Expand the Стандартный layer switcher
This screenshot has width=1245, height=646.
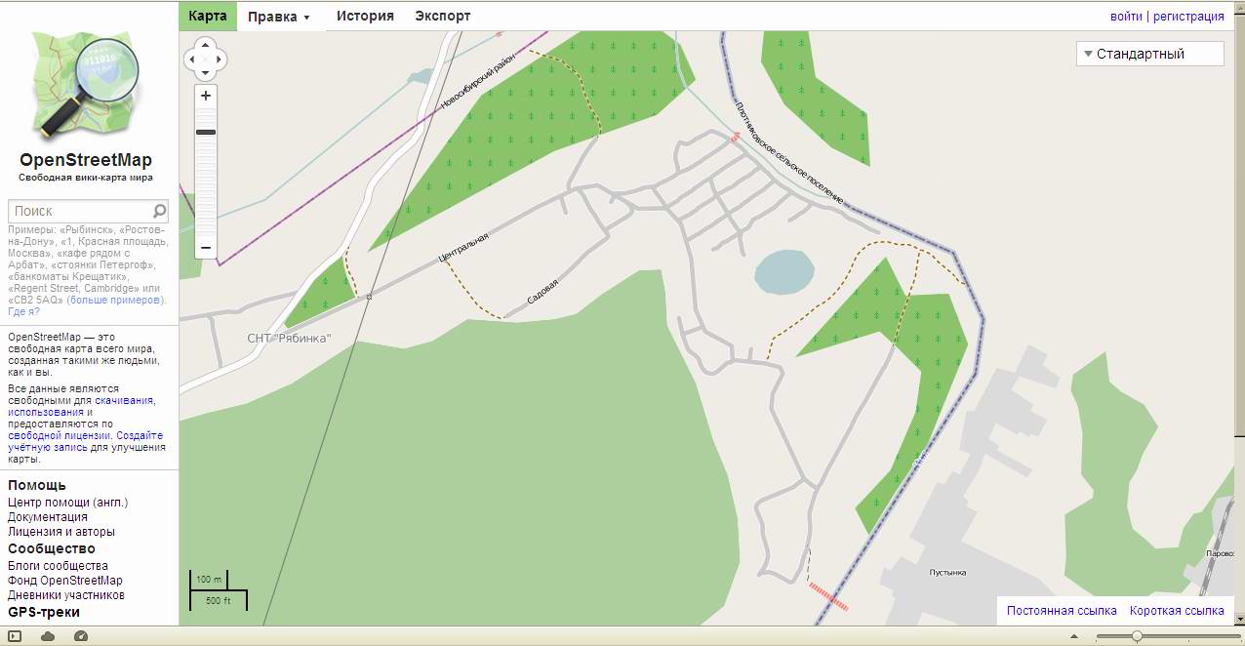[1149, 54]
